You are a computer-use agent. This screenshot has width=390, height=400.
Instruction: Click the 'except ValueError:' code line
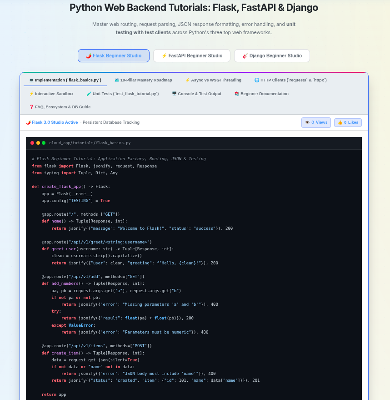tap(73, 325)
